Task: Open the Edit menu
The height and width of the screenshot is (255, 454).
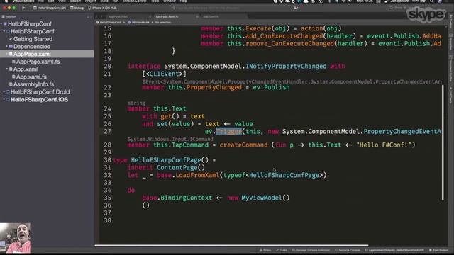Action: click(x=51, y=1)
